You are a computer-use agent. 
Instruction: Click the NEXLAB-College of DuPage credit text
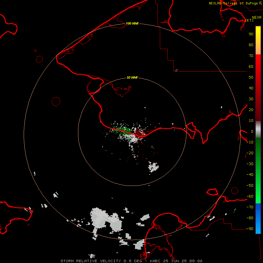point(233,3)
